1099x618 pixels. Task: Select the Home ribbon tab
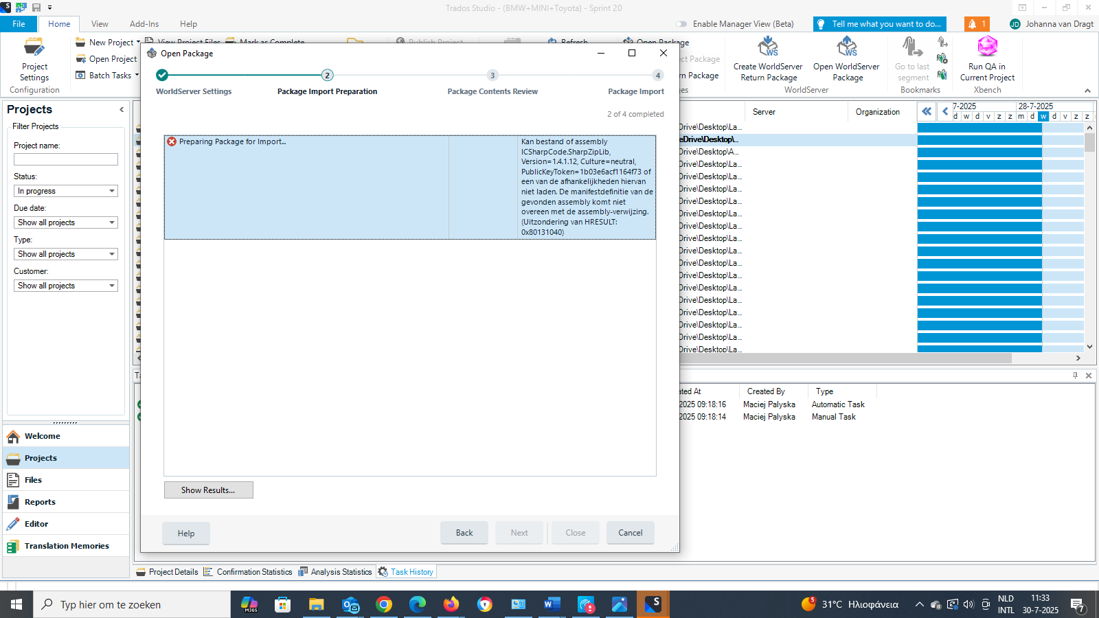click(x=59, y=24)
